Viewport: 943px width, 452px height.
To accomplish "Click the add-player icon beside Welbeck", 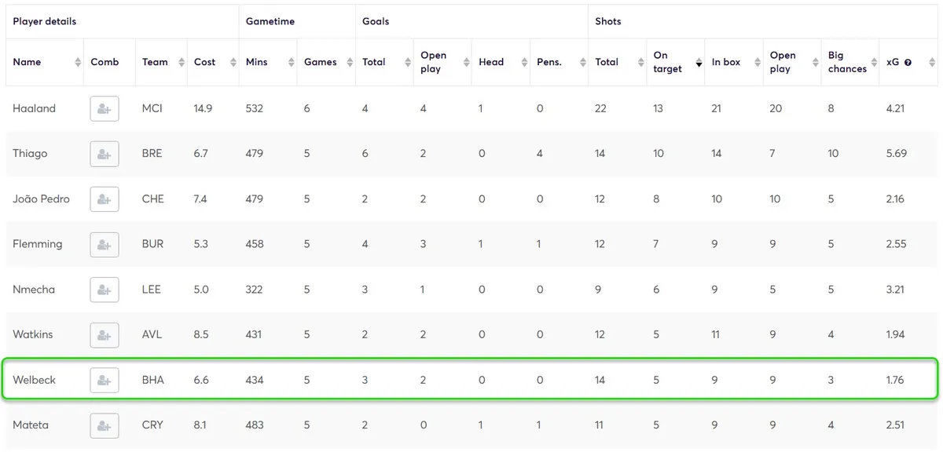I will click(x=105, y=379).
